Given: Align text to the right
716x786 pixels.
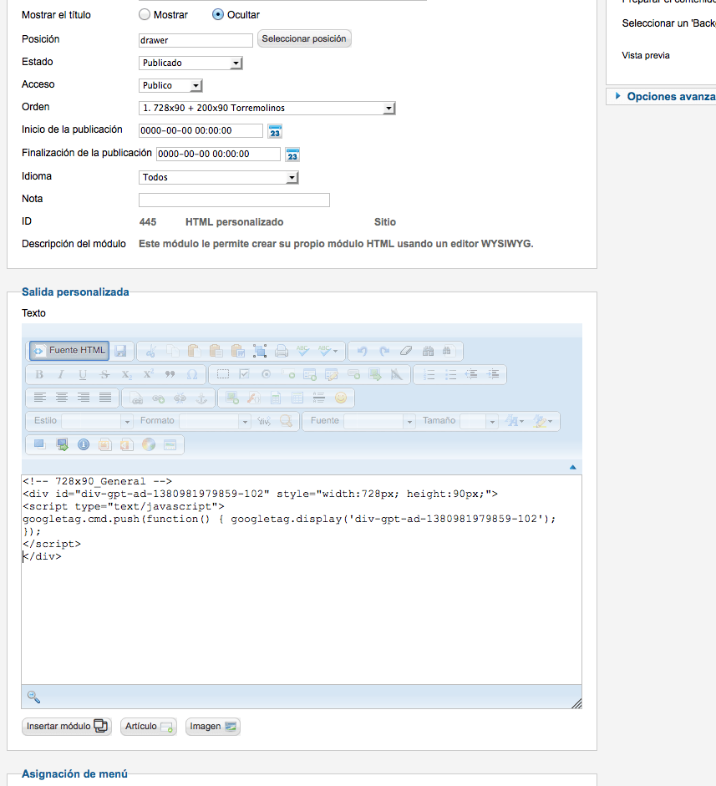Looking at the screenshot, I should (x=84, y=398).
